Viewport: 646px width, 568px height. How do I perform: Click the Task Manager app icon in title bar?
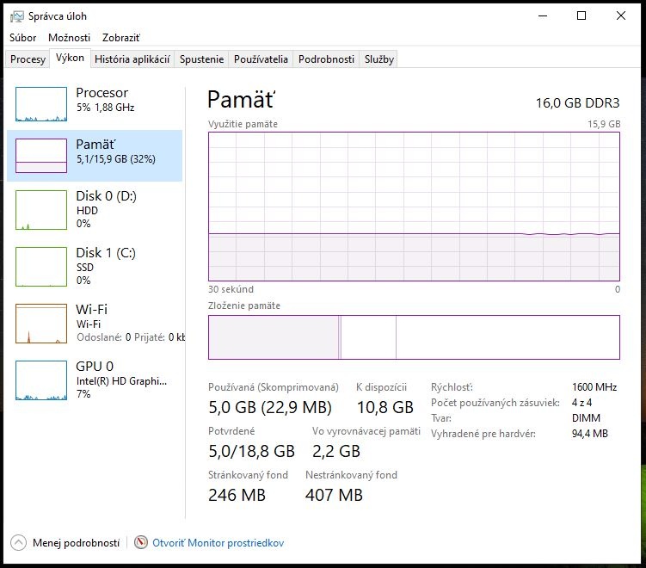coord(17,16)
